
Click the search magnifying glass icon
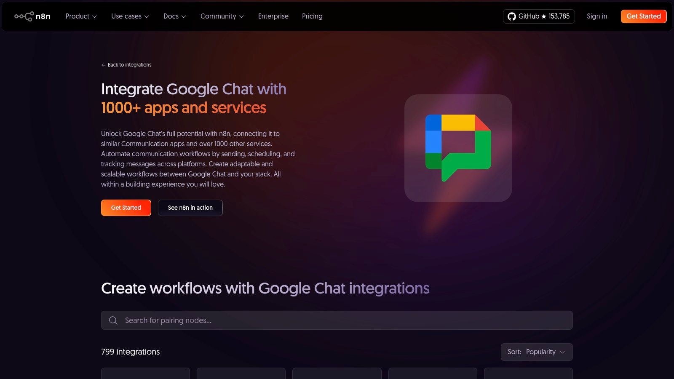pyautogui.click(x=113, y=320)
